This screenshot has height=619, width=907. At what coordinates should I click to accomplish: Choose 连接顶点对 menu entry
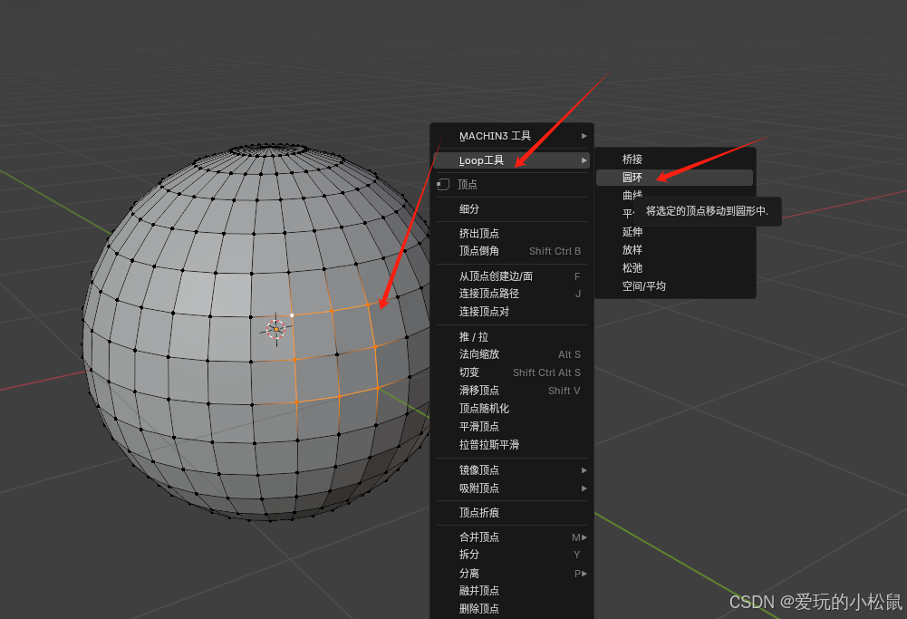pos(511,312)
